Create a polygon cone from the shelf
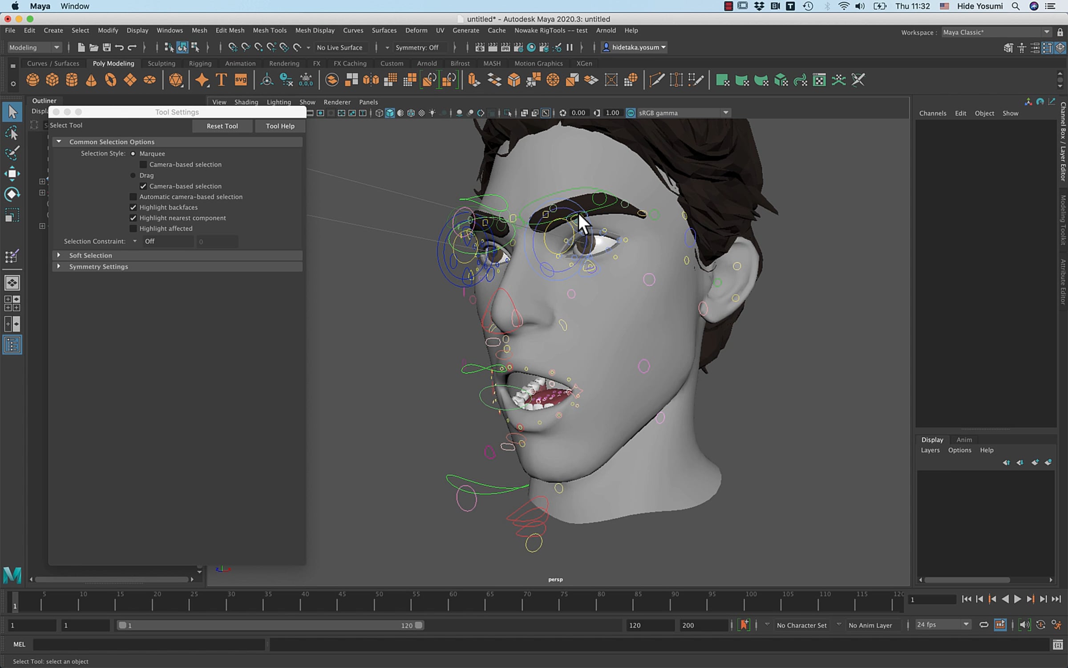This screenshot has width=1068, height=668. [x=91, y=80]
